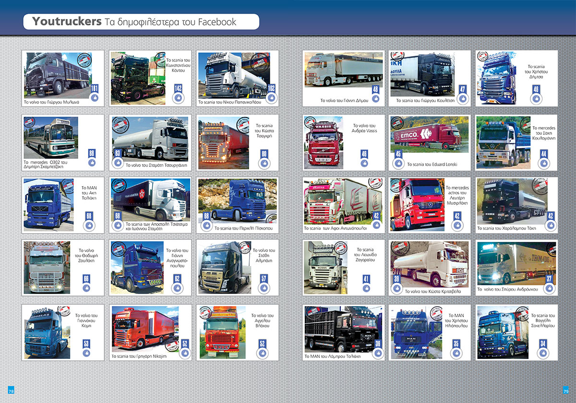Like the volvo του Ανδρέα Vassis card
Screen dimensions: 576x403
click(x=364, y=163)
